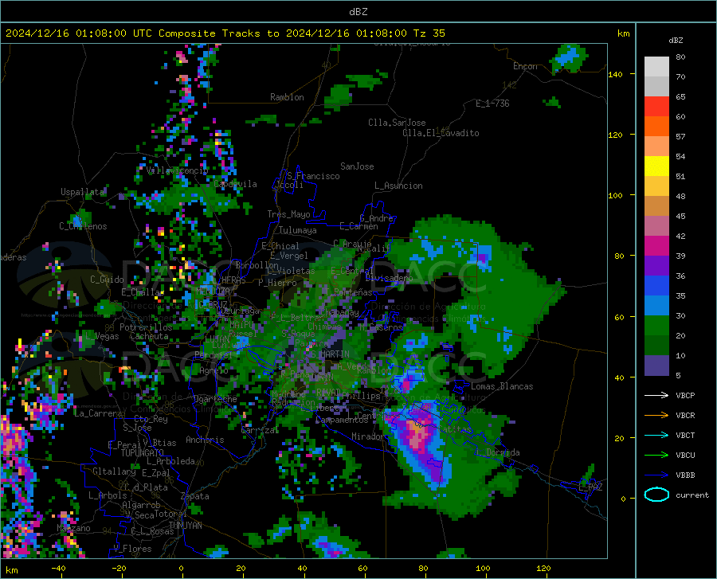
Task: Click the blue VBBB arrow in legend
Action: pos(656,475)
